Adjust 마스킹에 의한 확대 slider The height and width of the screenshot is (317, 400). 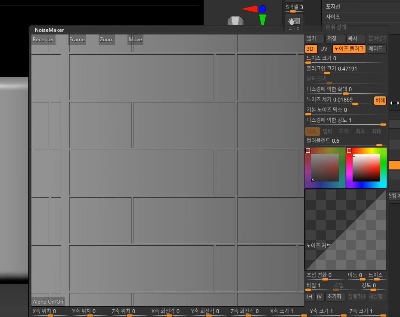[346, 90]
